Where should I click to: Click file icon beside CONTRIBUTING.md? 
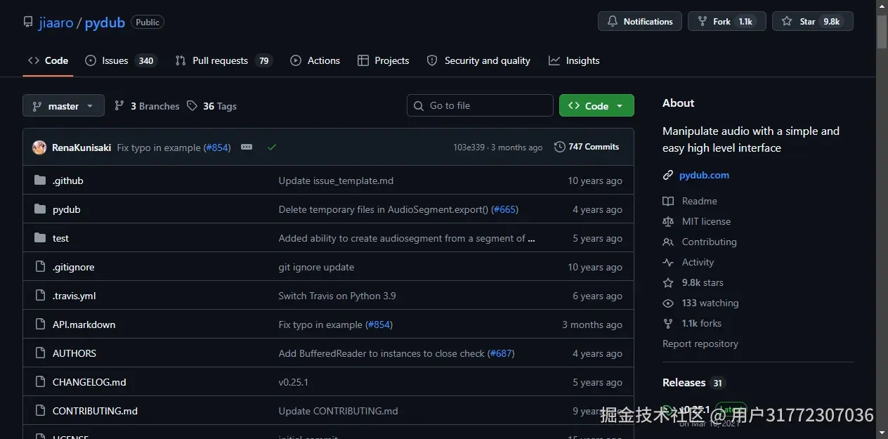(x=40, y=411)
